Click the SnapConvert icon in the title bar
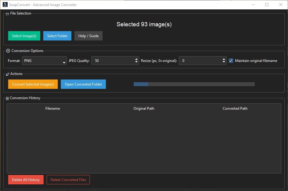This screenshot has height=191, width=288. tap(5, 5)
